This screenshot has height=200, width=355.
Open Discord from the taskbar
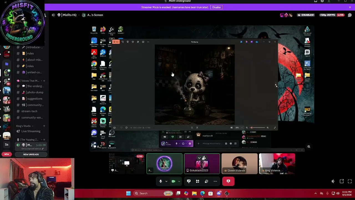(219, 193)
